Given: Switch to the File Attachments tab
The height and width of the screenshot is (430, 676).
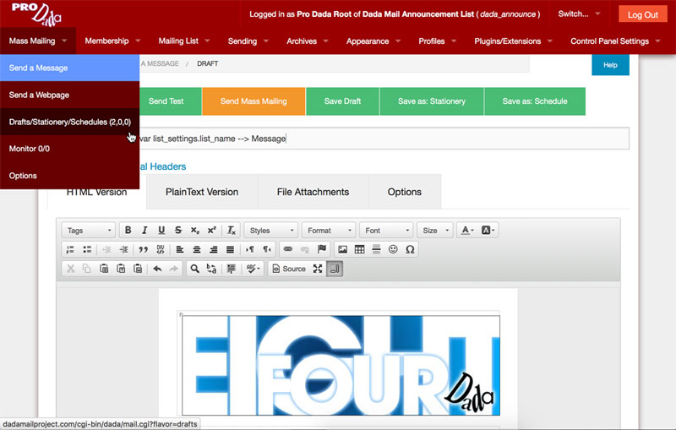Looking at the screenshot, I should click(313, 192).
